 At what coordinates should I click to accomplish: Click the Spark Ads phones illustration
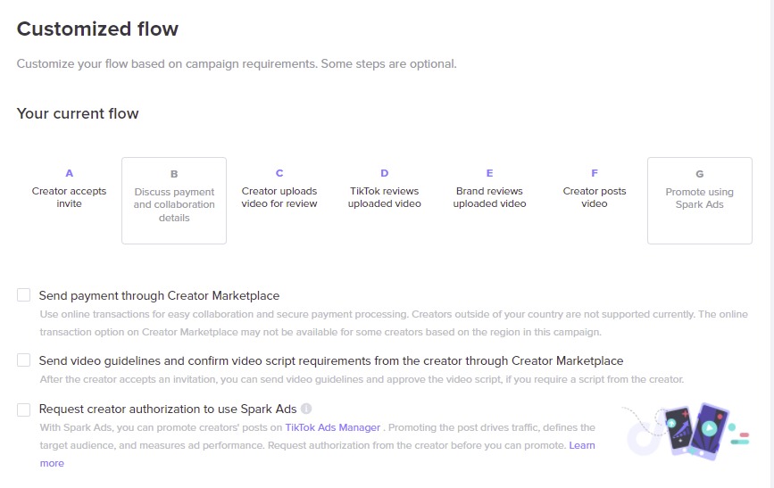687,431
